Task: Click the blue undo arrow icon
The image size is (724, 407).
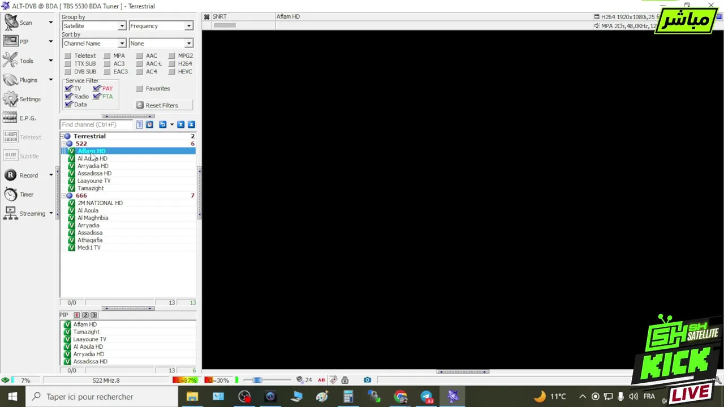Action: 163,124
